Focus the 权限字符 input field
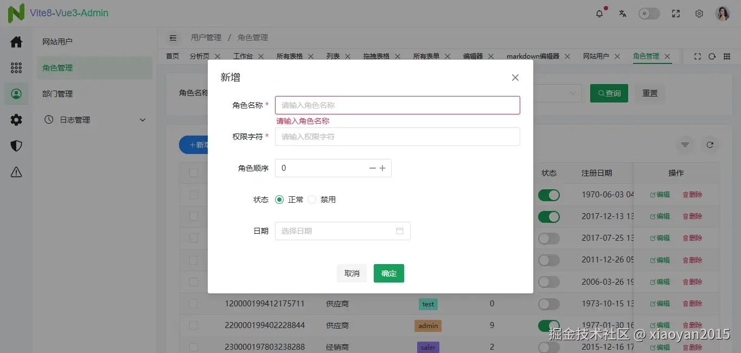 coord(398,137)
